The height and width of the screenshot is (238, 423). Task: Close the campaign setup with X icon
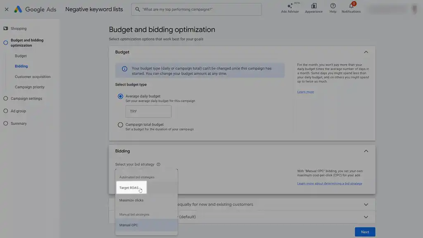coord(7,10)
